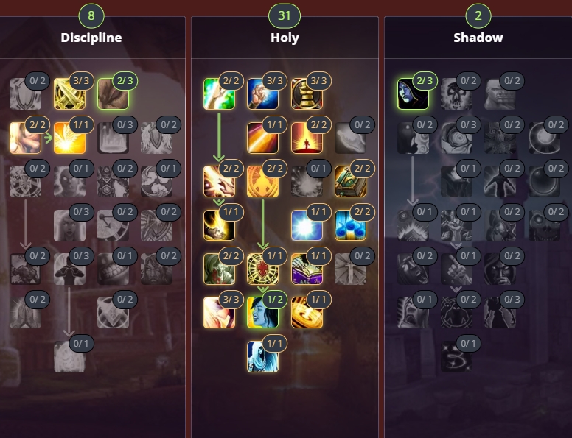
Task: Click the Improved Renew talent in Holy
Action: coord(219,94)
